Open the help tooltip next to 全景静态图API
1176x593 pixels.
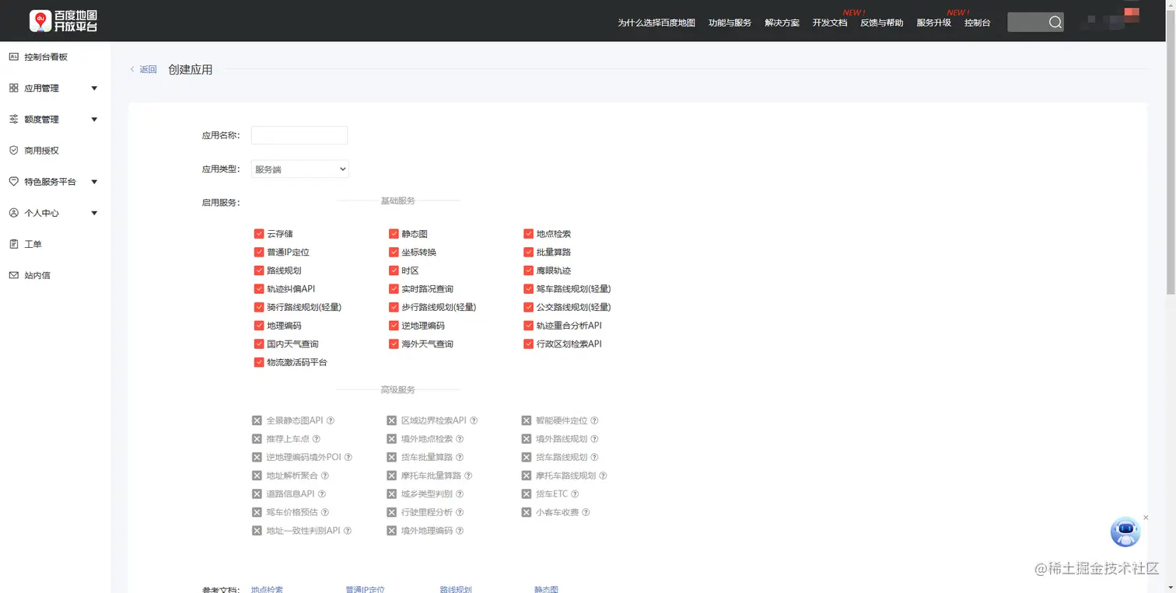point(331,420)
